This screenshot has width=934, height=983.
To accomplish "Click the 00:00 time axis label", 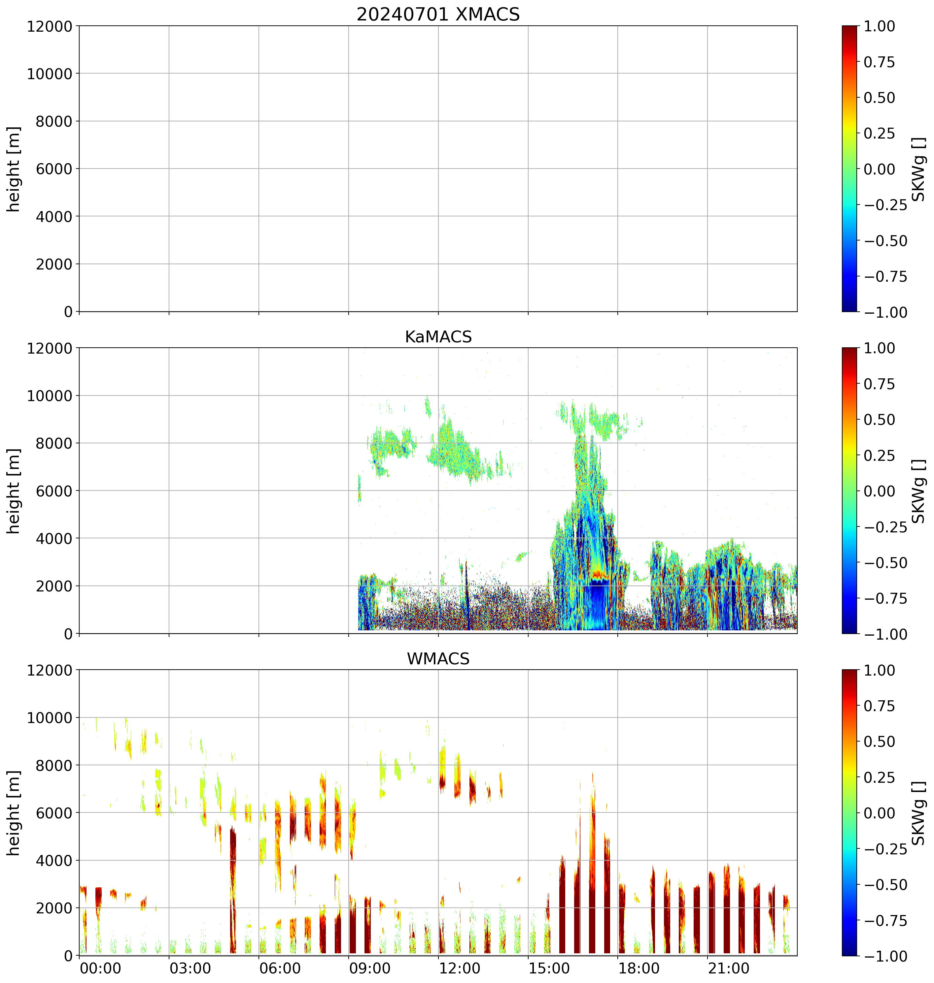I will pos(101,968).
